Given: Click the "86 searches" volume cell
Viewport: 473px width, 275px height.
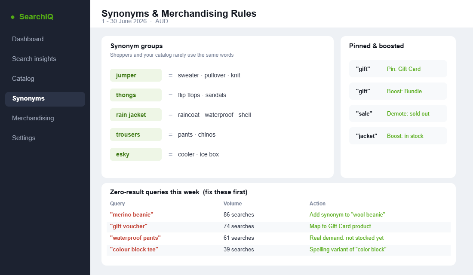Looking at the screenshot, I should point(239,215).
